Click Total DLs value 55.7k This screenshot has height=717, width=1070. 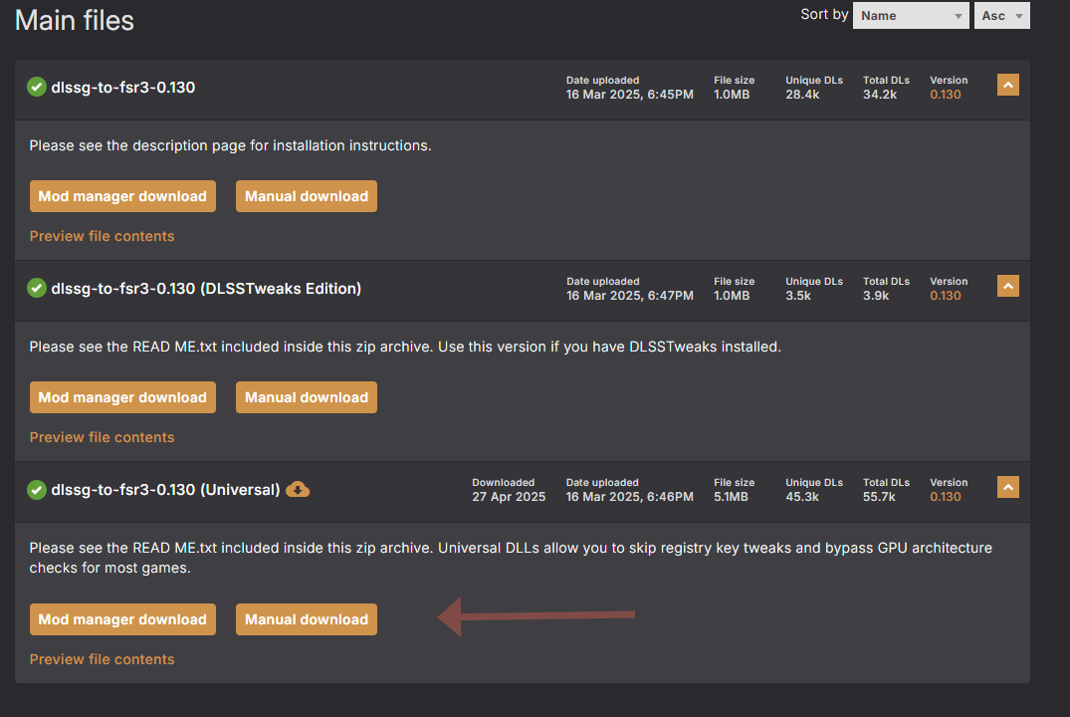pyautogui.click(x=879, y=497)
